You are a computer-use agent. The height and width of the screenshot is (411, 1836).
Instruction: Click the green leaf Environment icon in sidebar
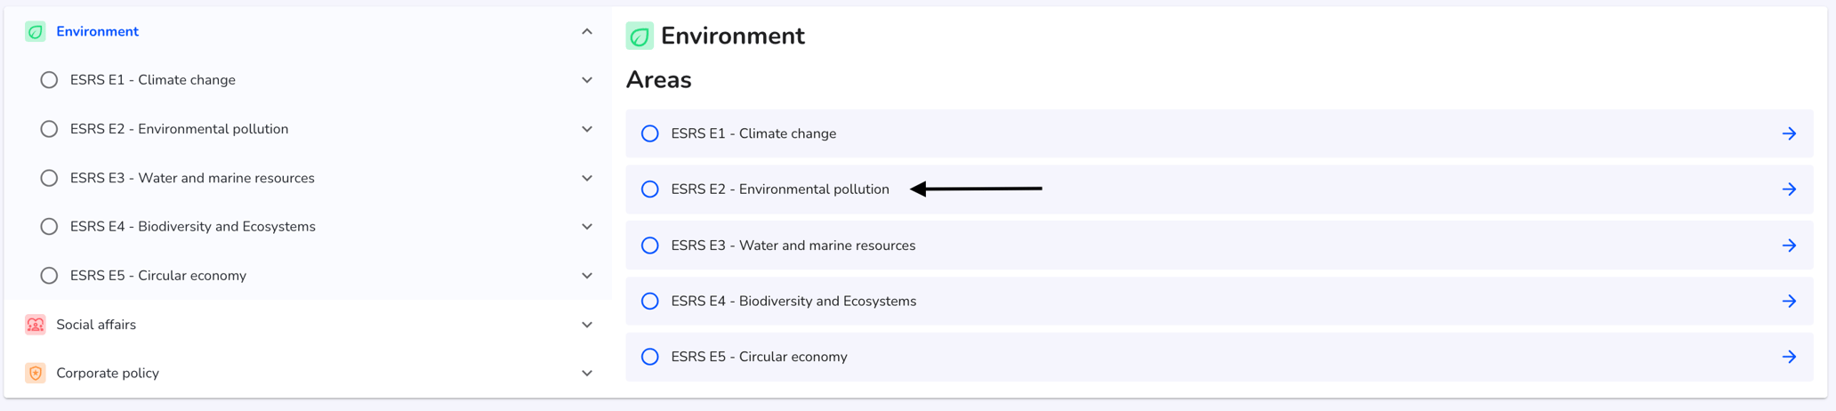(x=36, y=32)
